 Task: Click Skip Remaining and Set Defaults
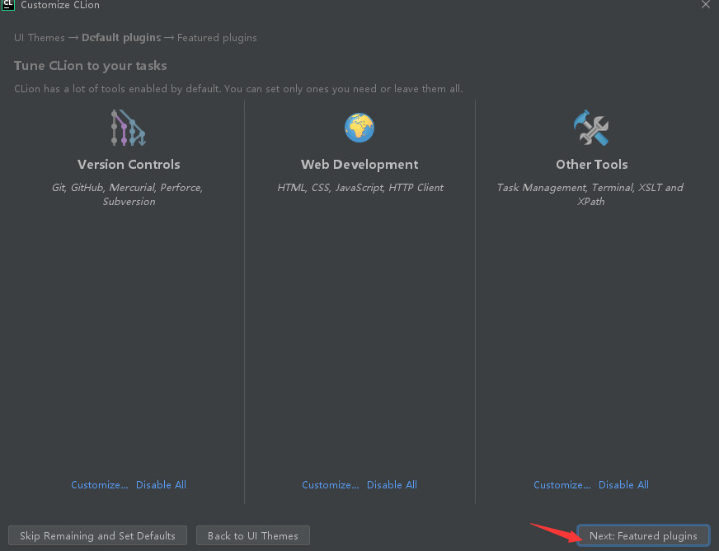coord(97,535)
